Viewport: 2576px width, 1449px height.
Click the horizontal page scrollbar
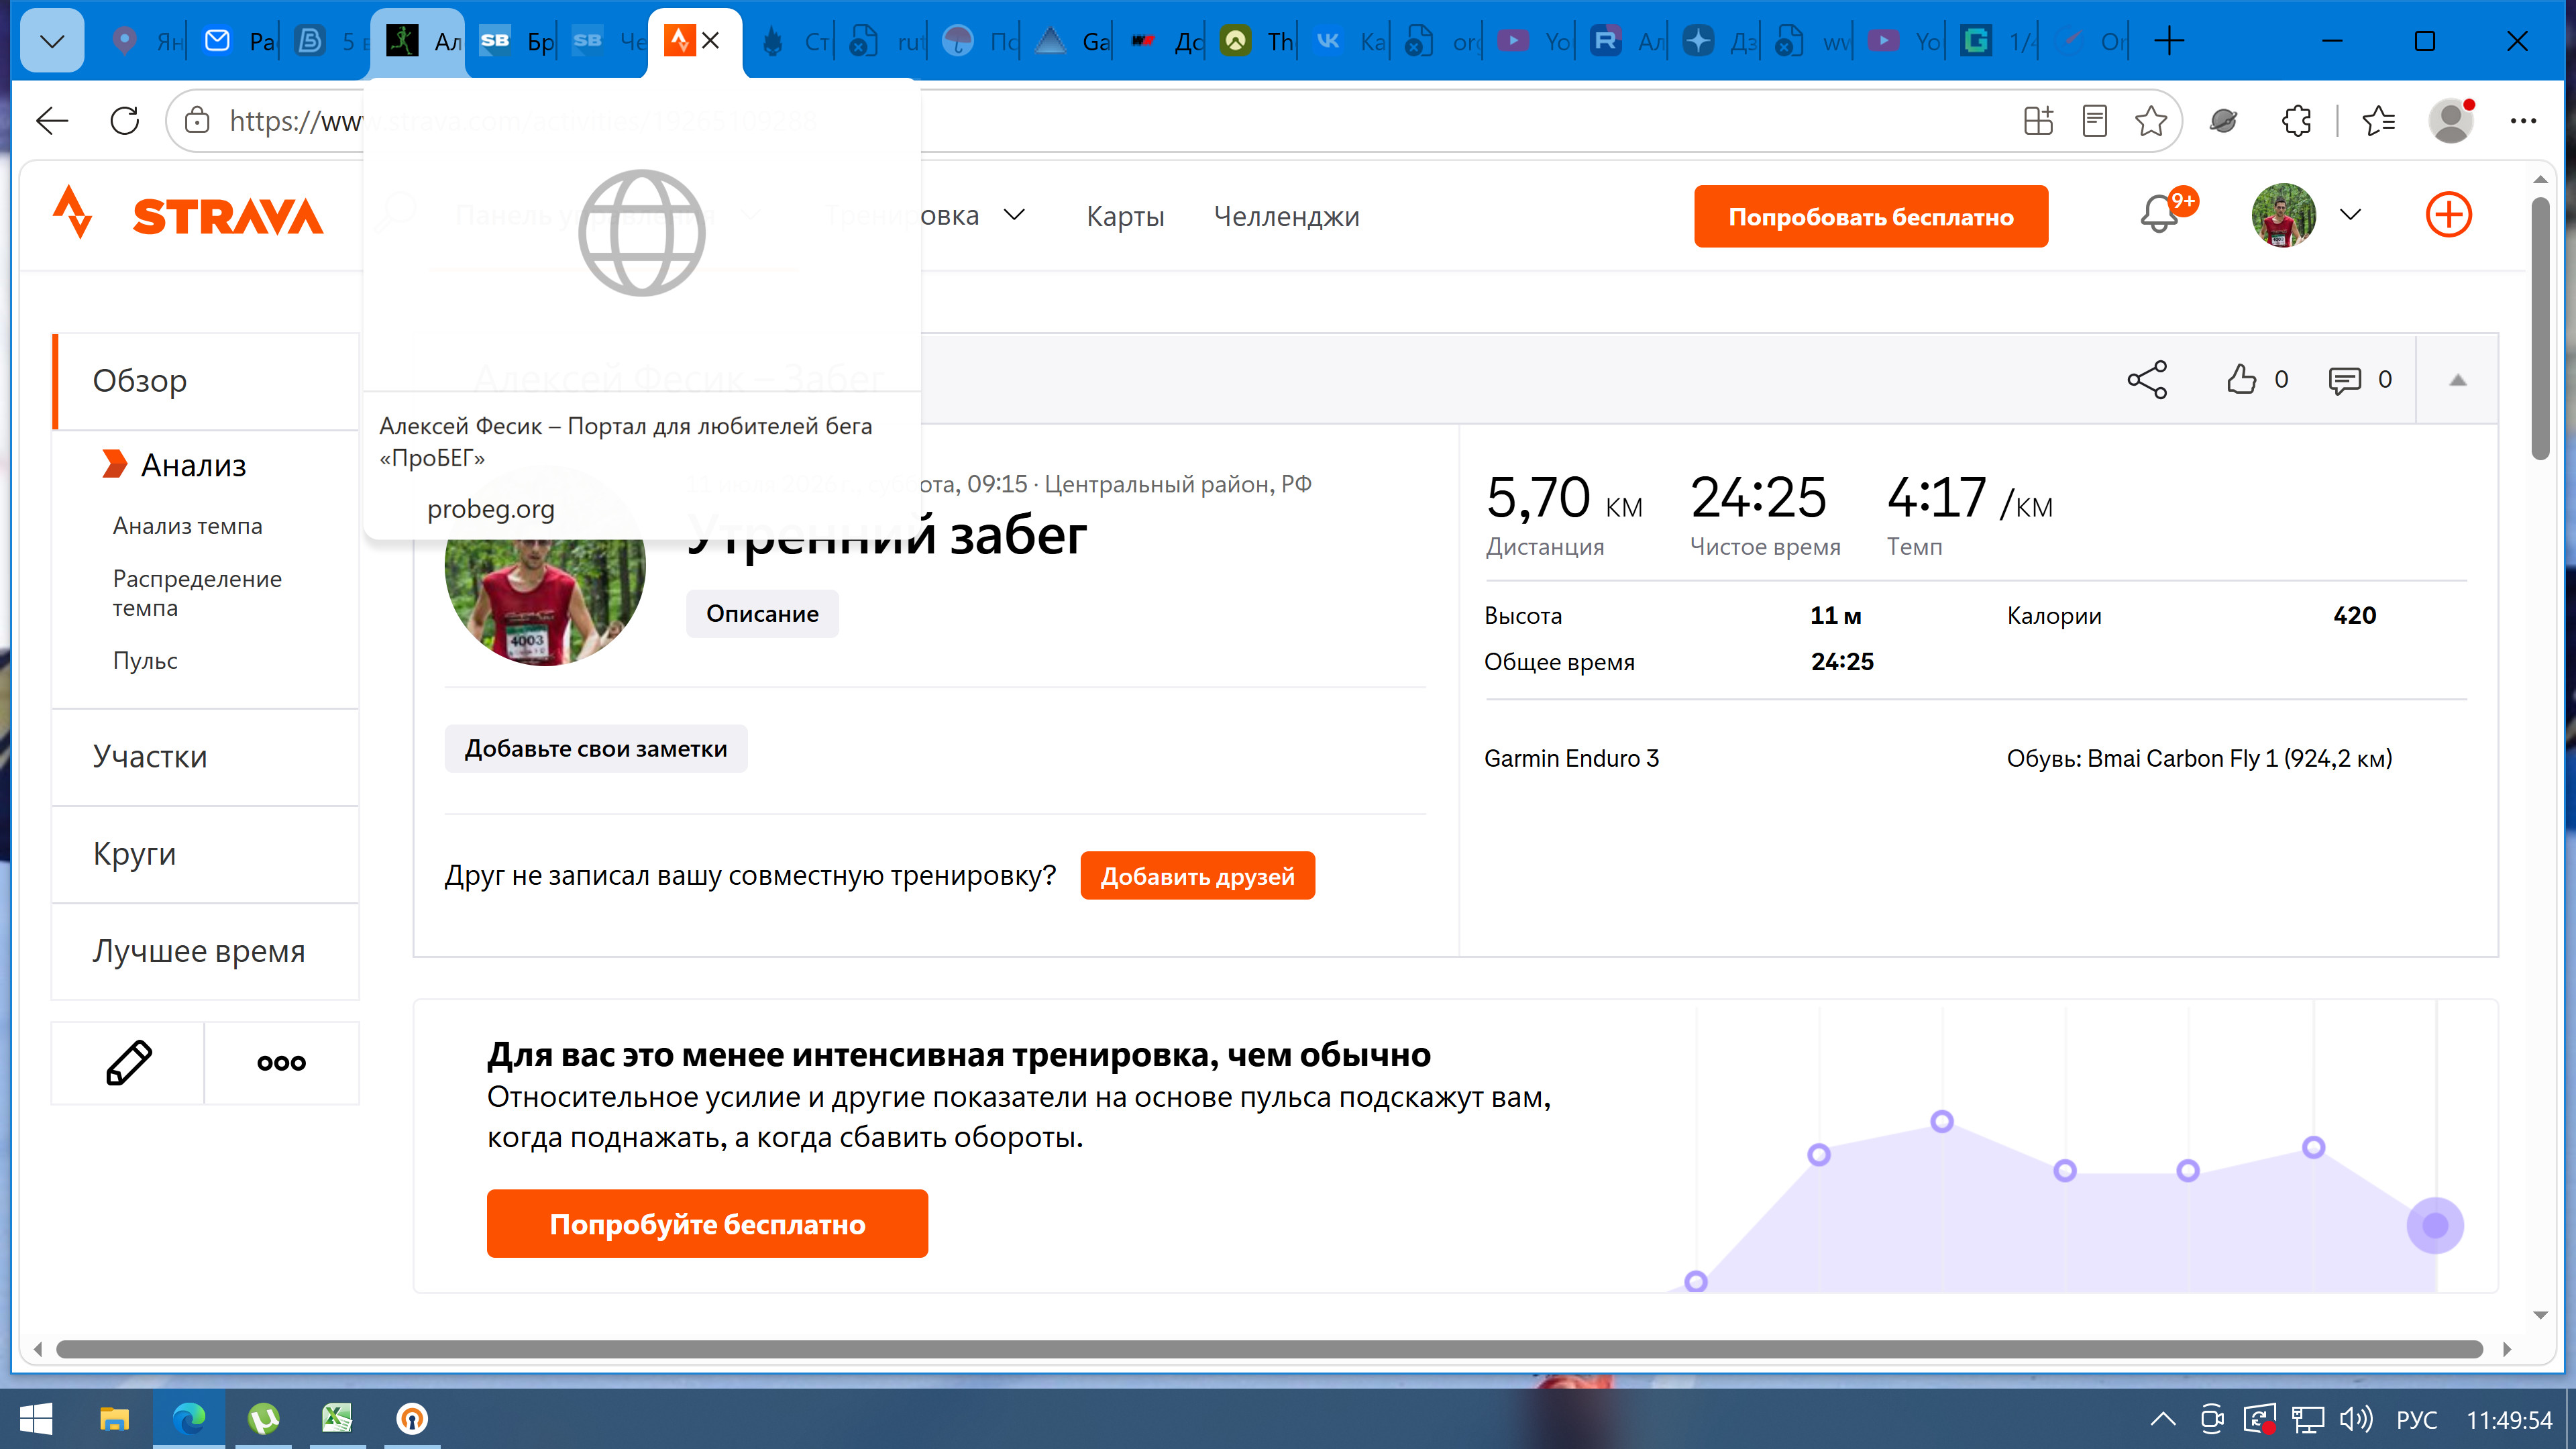tap(1269, 1350)
